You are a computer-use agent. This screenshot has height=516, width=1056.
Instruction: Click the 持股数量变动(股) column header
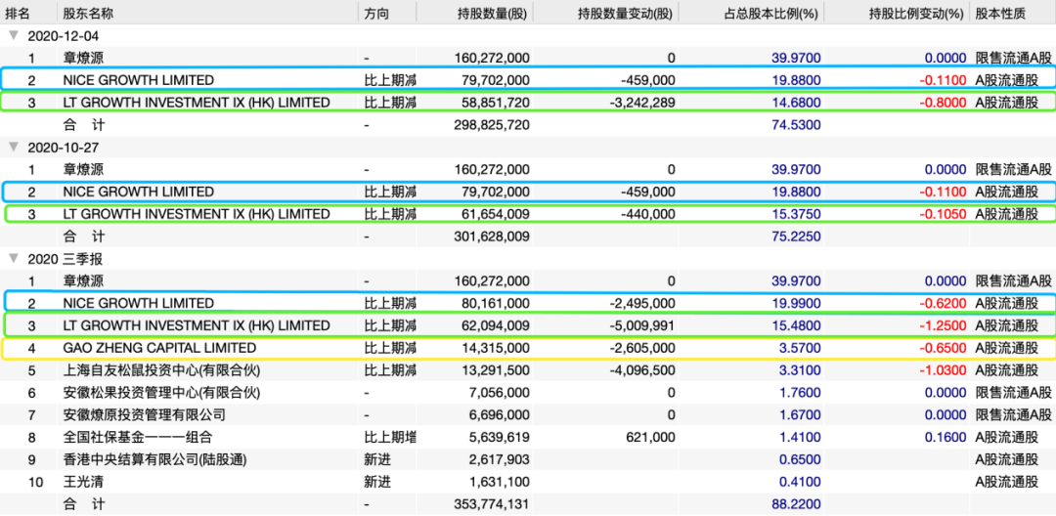coord(625,14)
